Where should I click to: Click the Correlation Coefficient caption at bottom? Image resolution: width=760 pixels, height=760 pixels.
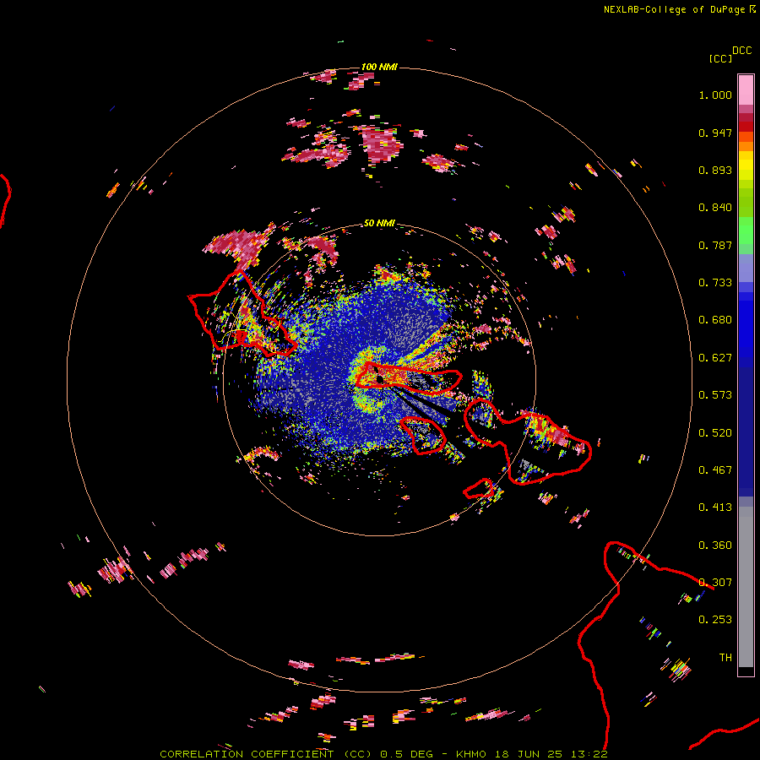click(x=383, y=754)
